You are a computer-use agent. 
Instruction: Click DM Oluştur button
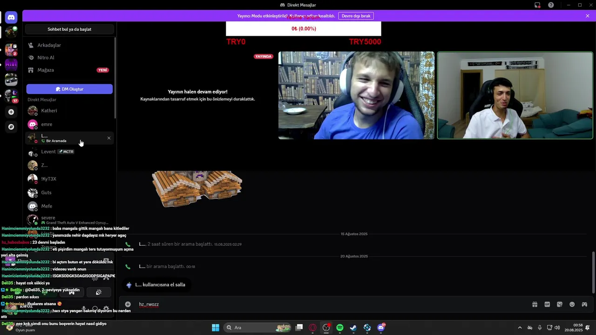69,89
